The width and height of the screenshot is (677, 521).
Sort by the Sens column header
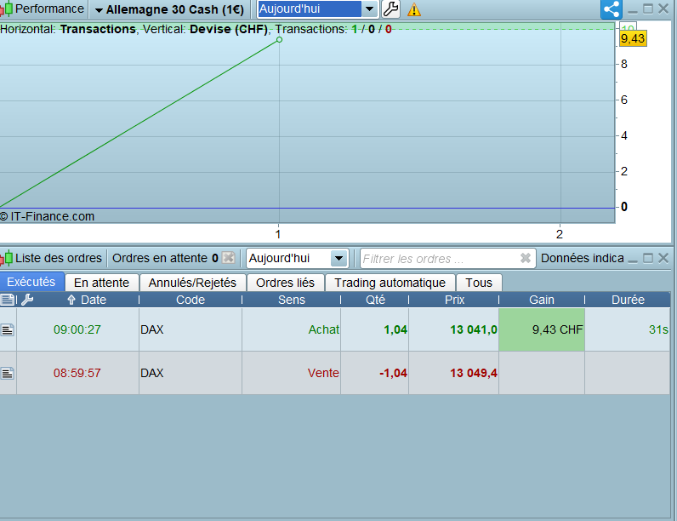(x=292, y=300)
